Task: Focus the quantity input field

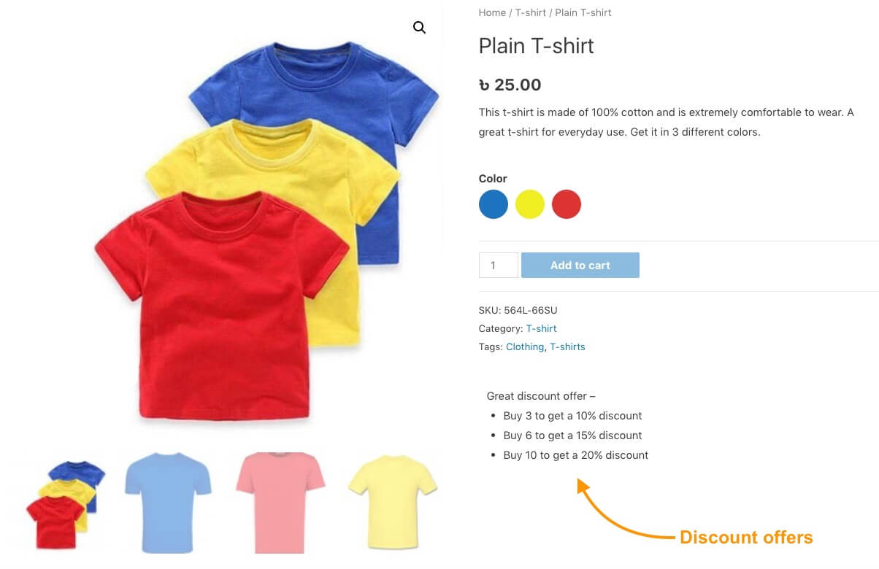Action: tap(498, 266)
